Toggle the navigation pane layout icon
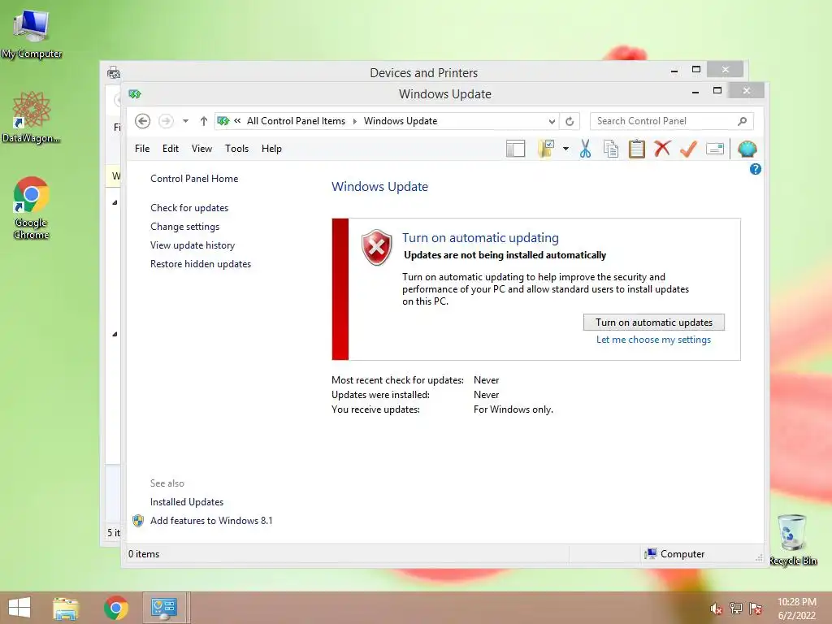 515,149
